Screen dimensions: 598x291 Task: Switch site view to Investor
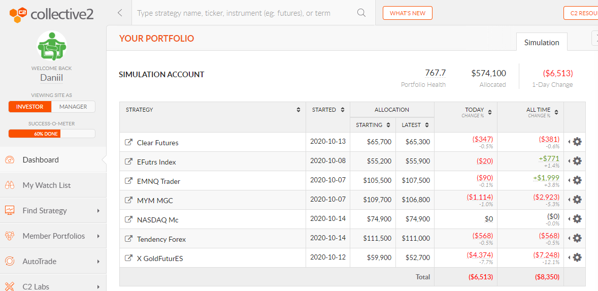tap(30, 107)
